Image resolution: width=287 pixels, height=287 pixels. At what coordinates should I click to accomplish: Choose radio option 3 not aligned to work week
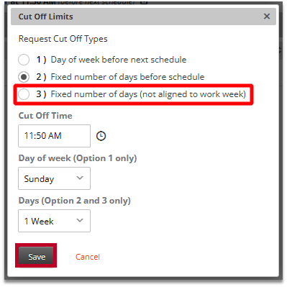[x=24, y=94]
